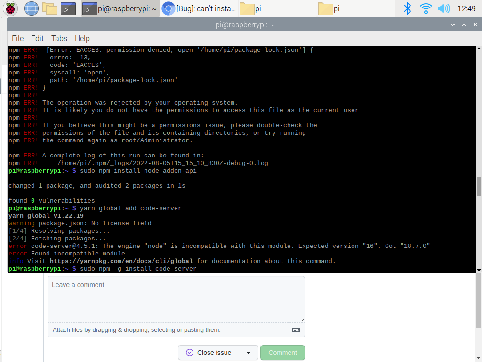The image size is (482, 362).
Task: Click the terminal scrollbar up arrow
Action: (x=479, y=49)
